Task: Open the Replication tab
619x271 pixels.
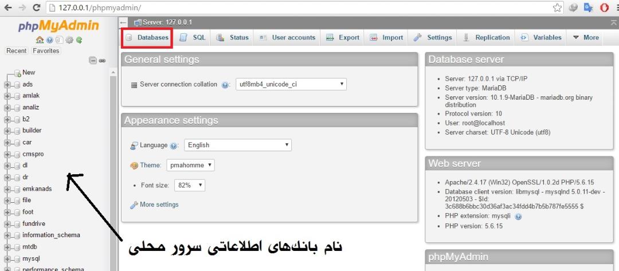Action: 487,37
